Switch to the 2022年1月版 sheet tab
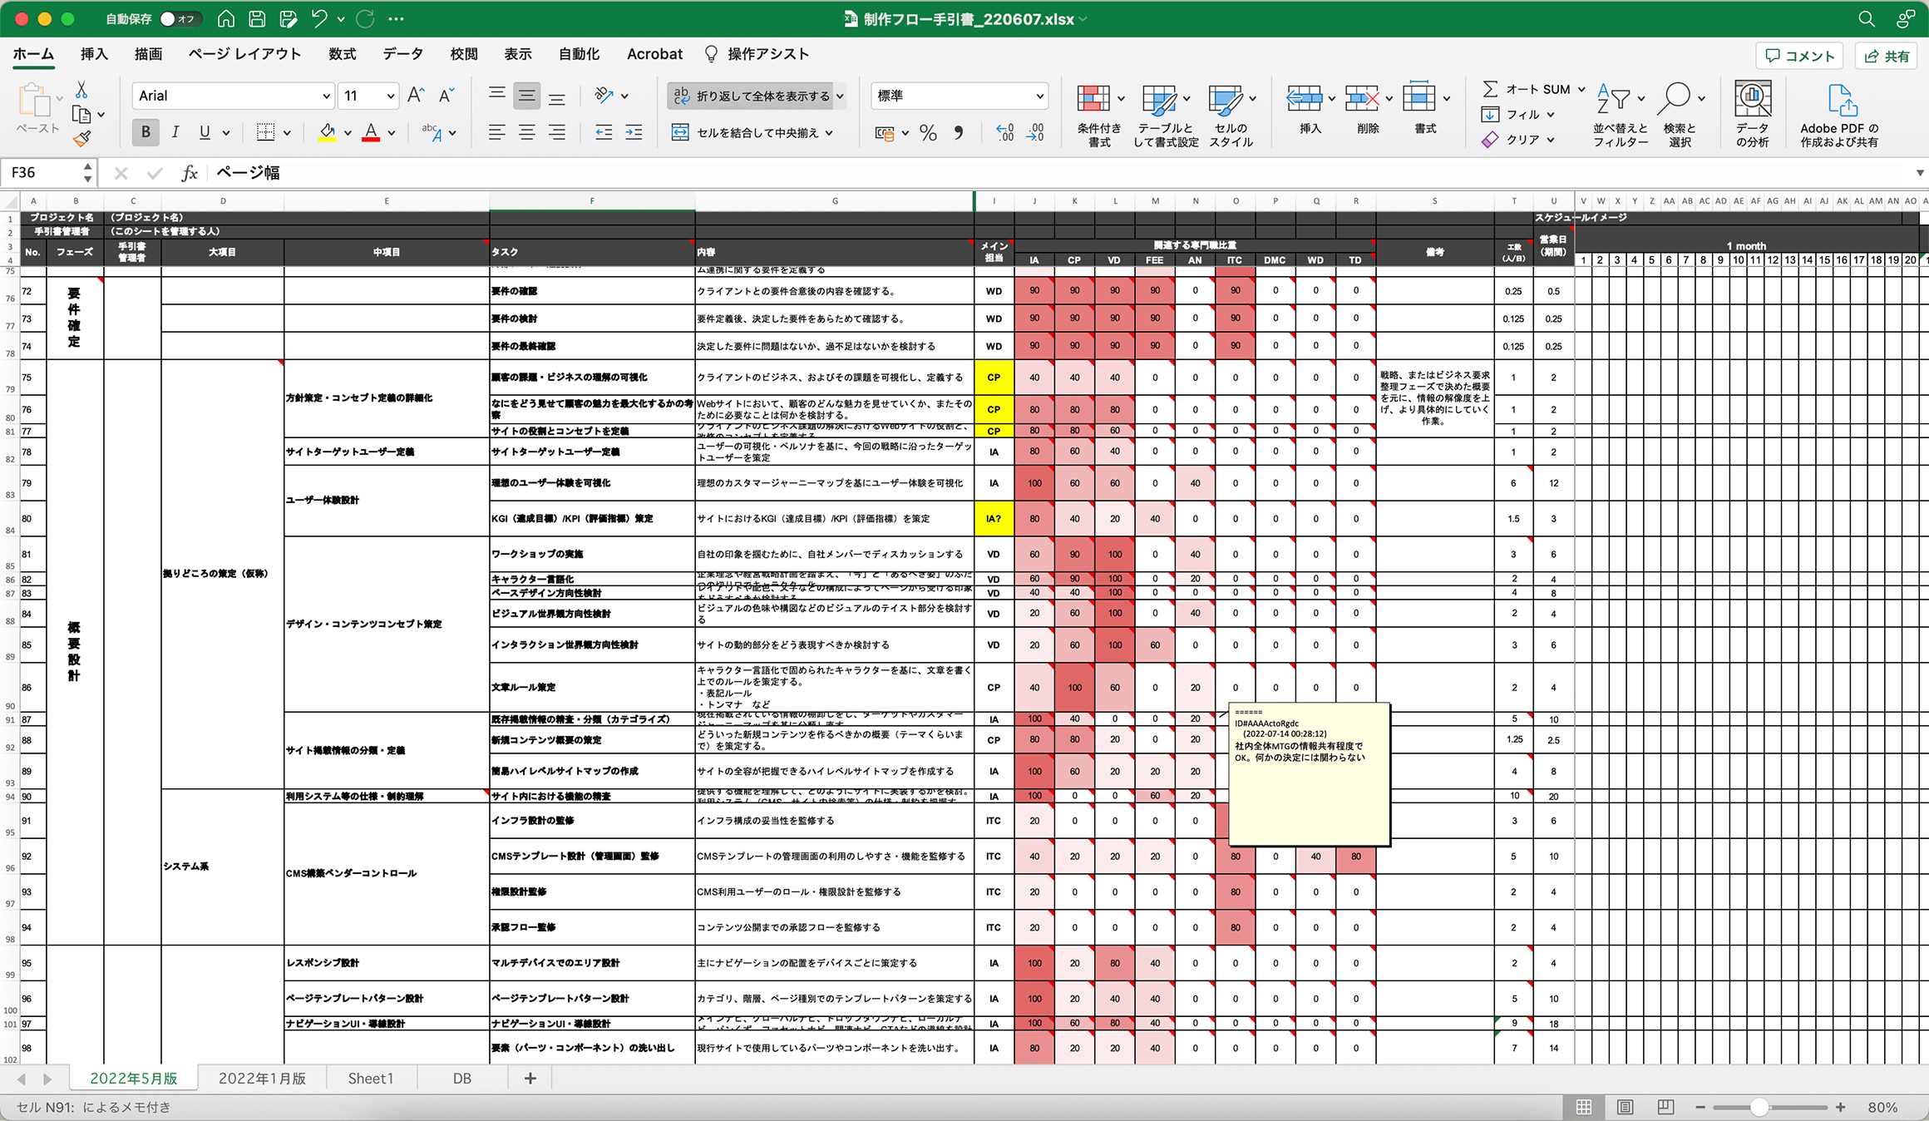 pos(262,1078)
